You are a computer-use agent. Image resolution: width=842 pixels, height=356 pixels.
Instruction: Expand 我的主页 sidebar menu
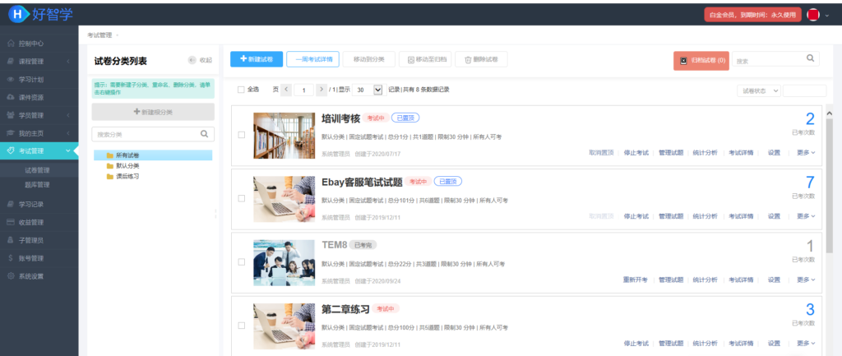(x=68, y=132)
